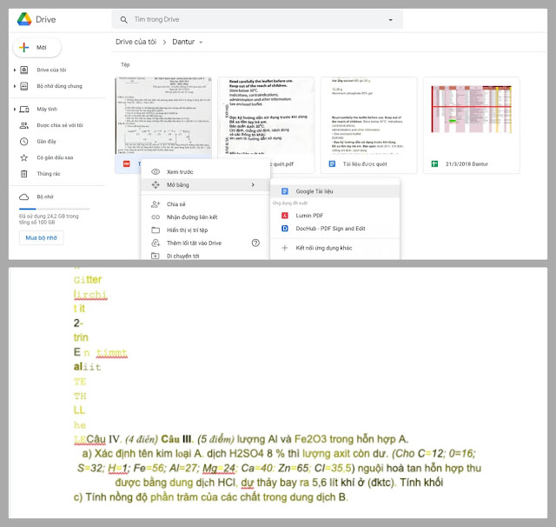Click 'Drive của tôi' breadcrumb link
Screen dimensions: 556x527
(136, 42)
